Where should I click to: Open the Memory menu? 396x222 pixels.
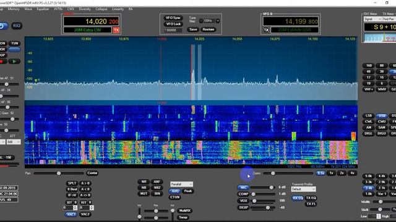(14, 9)
